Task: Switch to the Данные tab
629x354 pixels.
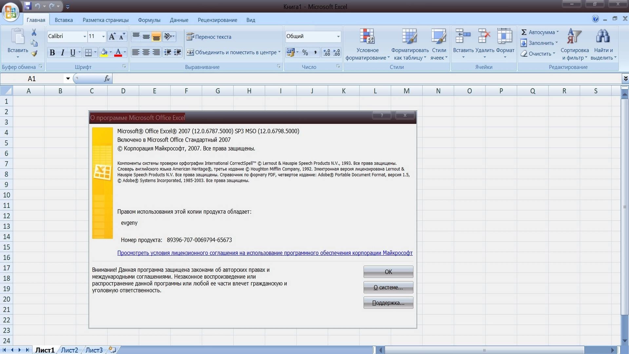Action: click(179, 20)
